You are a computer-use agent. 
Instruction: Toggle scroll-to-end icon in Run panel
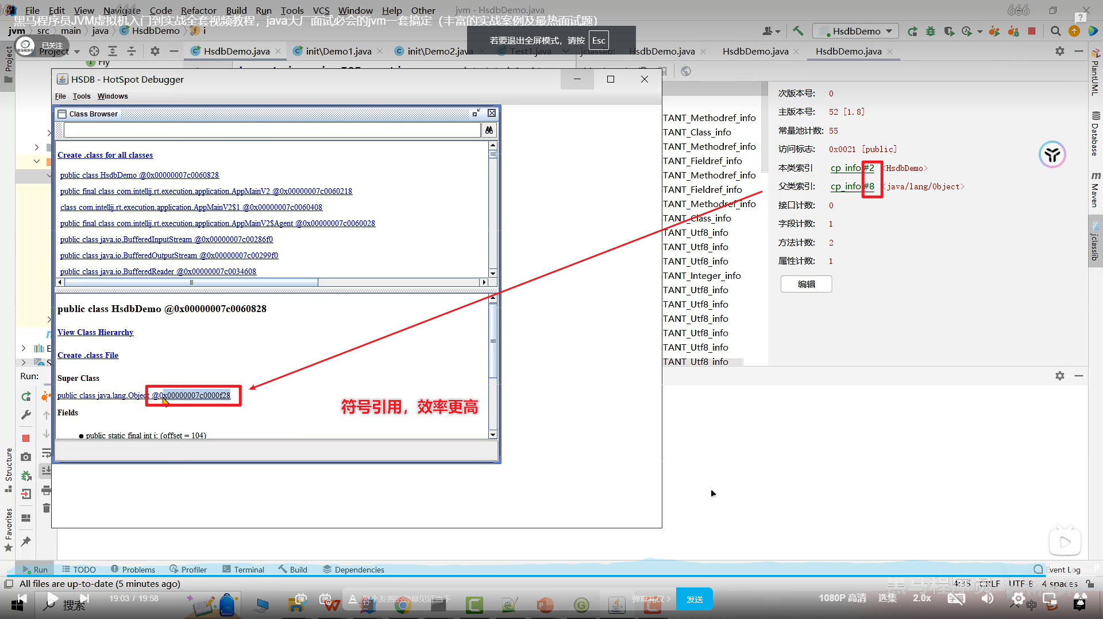(46, 471)
